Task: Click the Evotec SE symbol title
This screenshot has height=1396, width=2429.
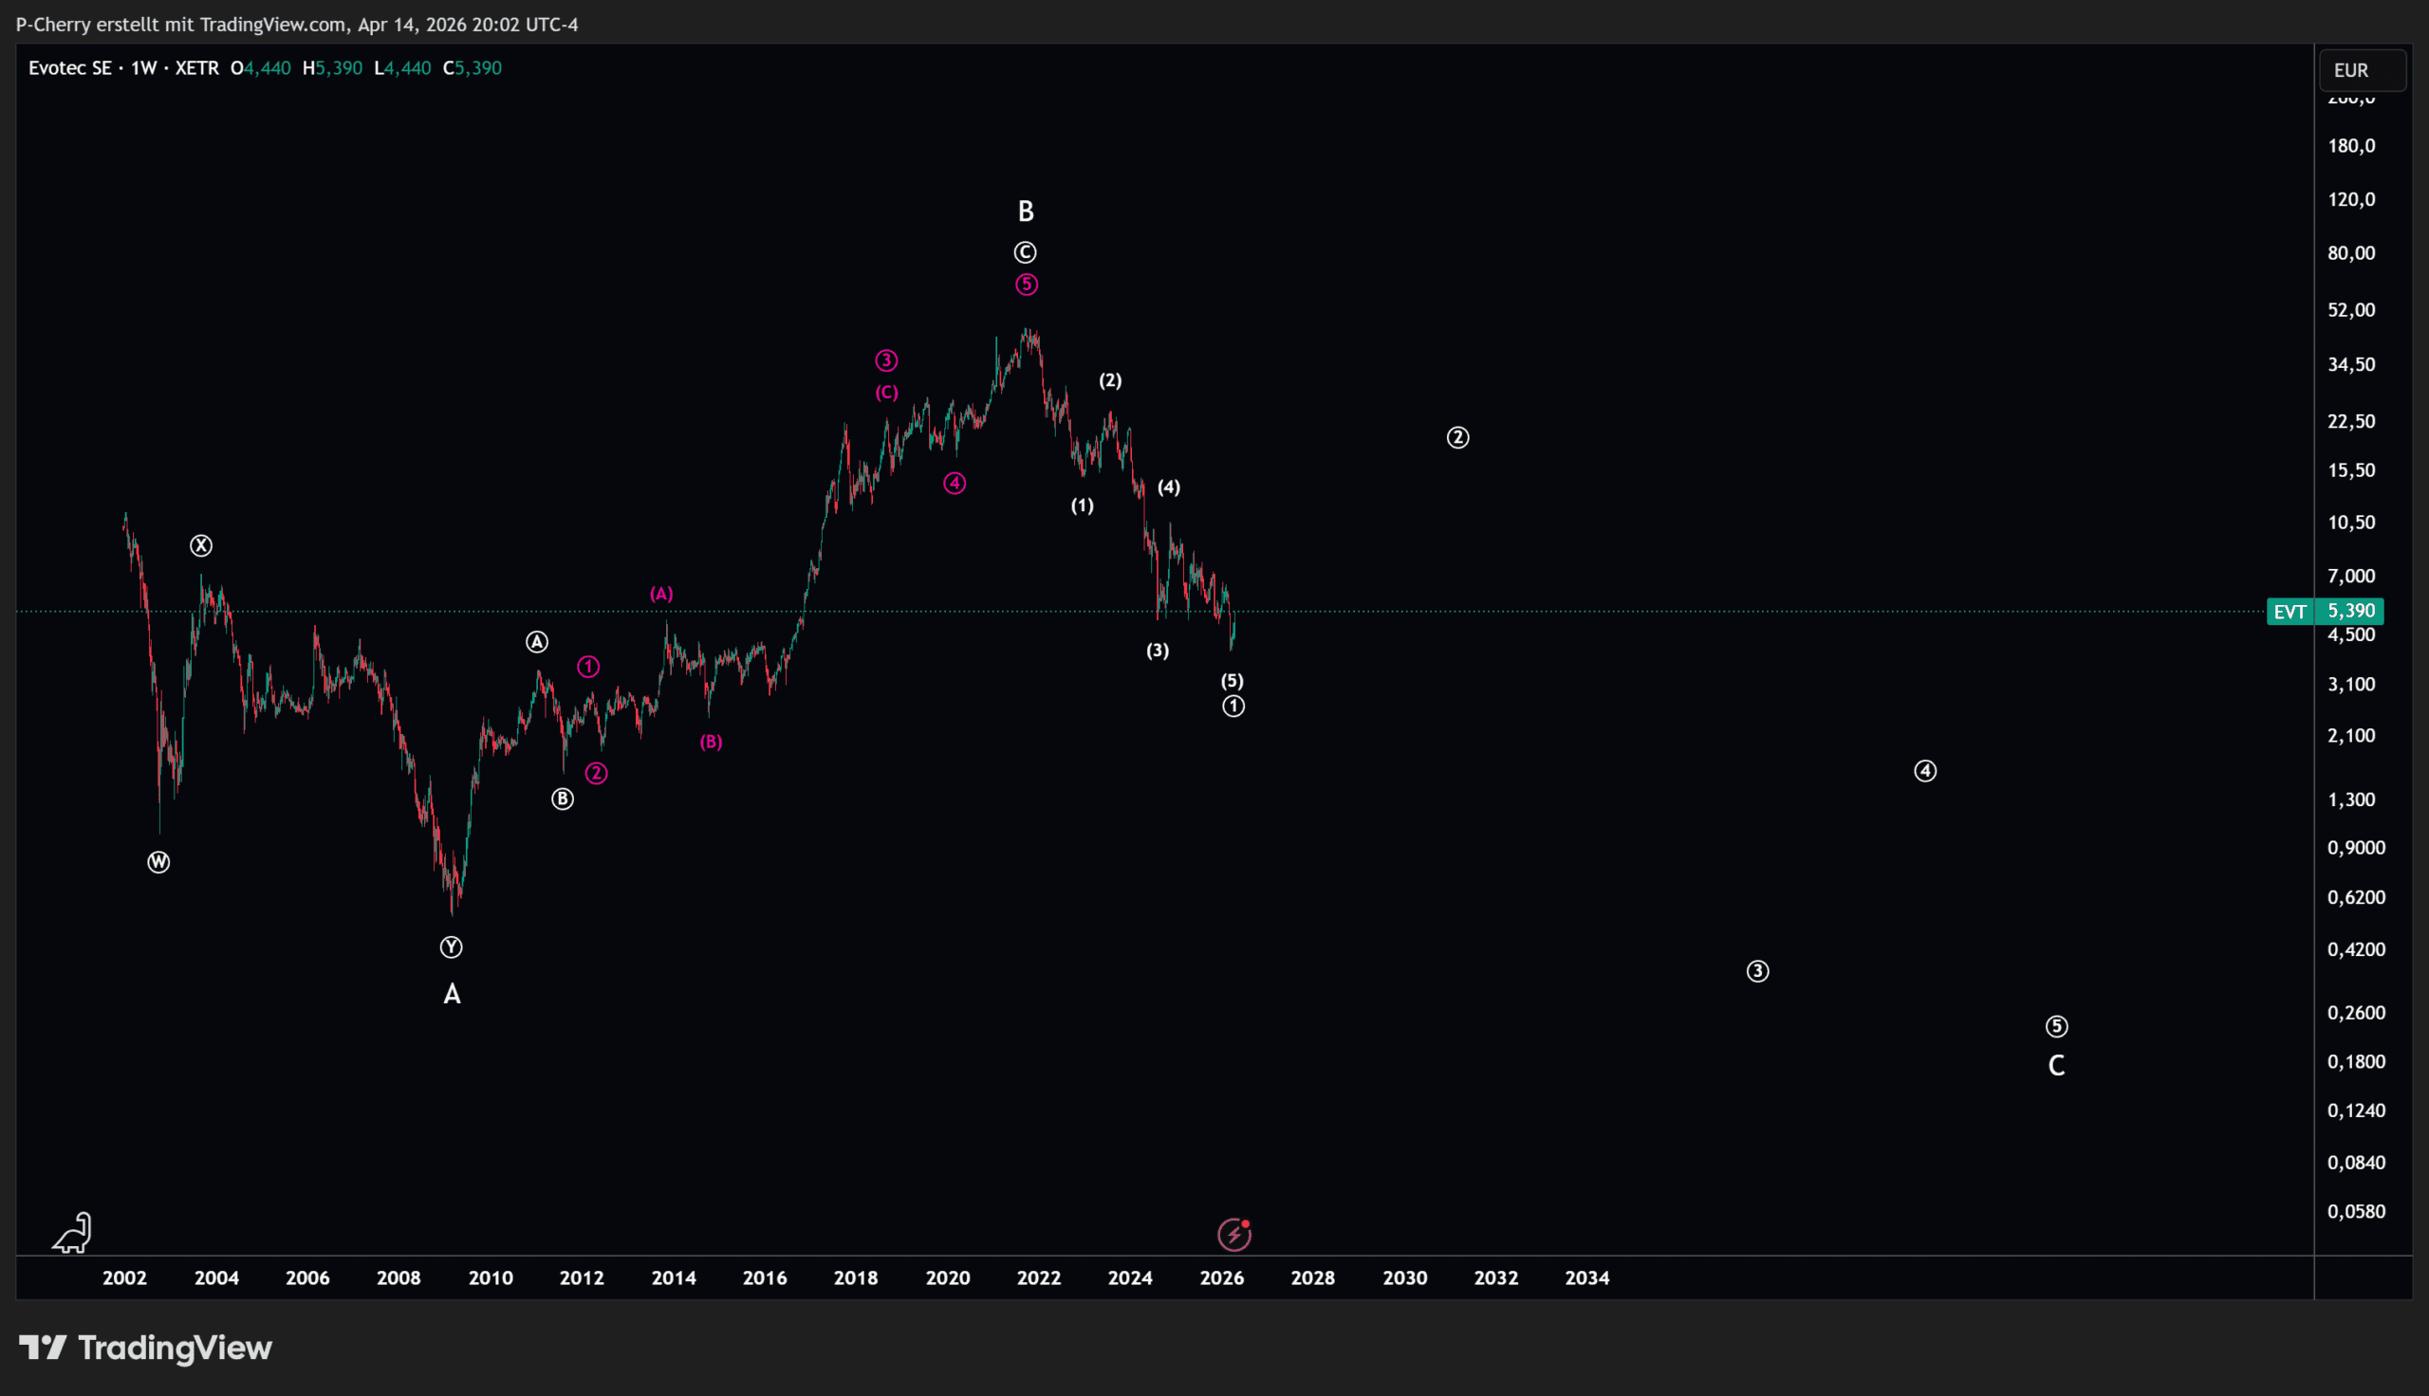Action: (70, 68)
